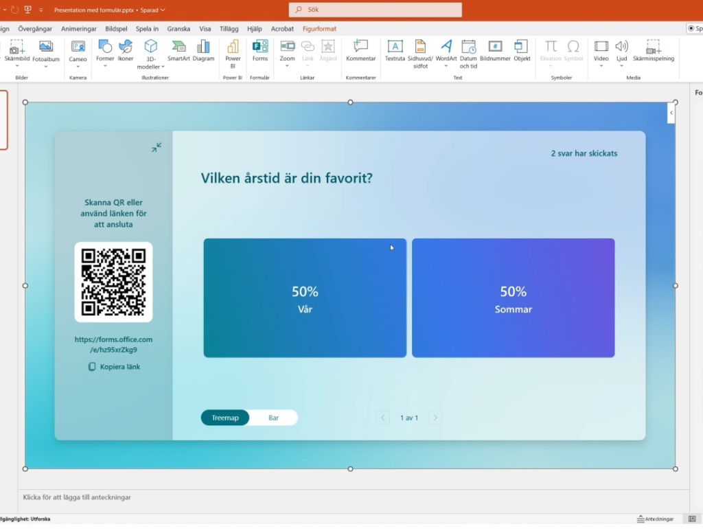703x529 pixels.
Task: Open Sidhuvud/sidfot header and footer
Action: (x=420, y=54)
